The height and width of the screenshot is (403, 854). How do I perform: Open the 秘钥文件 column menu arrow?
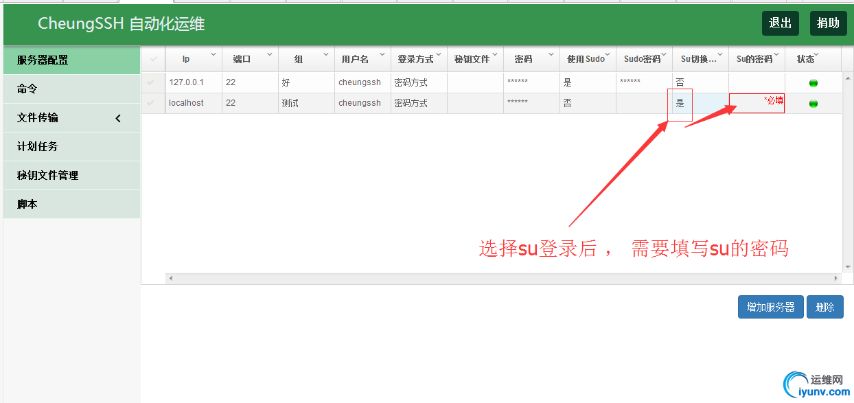pyautogui.click(x=494, y=54)
